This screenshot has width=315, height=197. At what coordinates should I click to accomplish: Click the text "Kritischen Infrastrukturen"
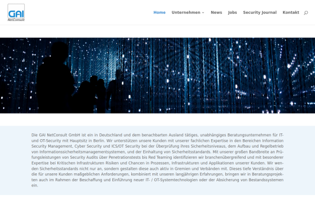coord(81,163)
